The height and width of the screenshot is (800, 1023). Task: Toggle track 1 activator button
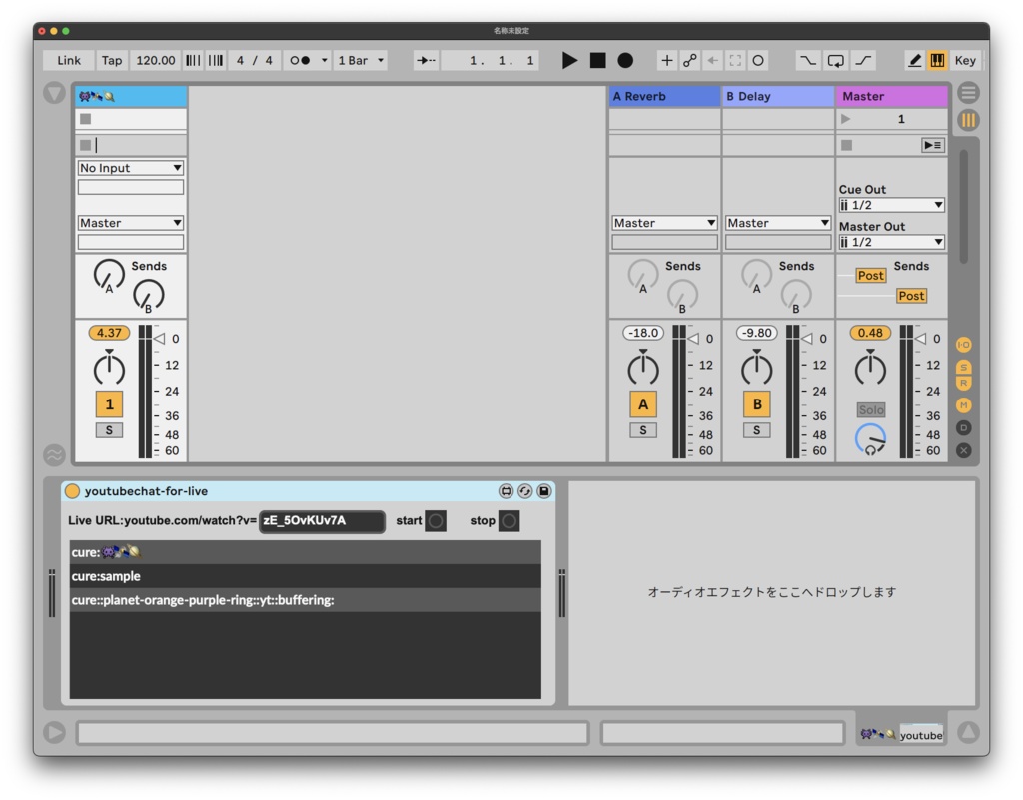coord(109,404)
